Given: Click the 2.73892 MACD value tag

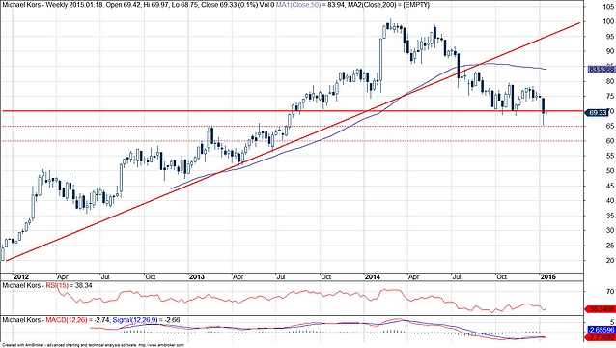Looking at the screenshot, I should (x=602, y=337).
